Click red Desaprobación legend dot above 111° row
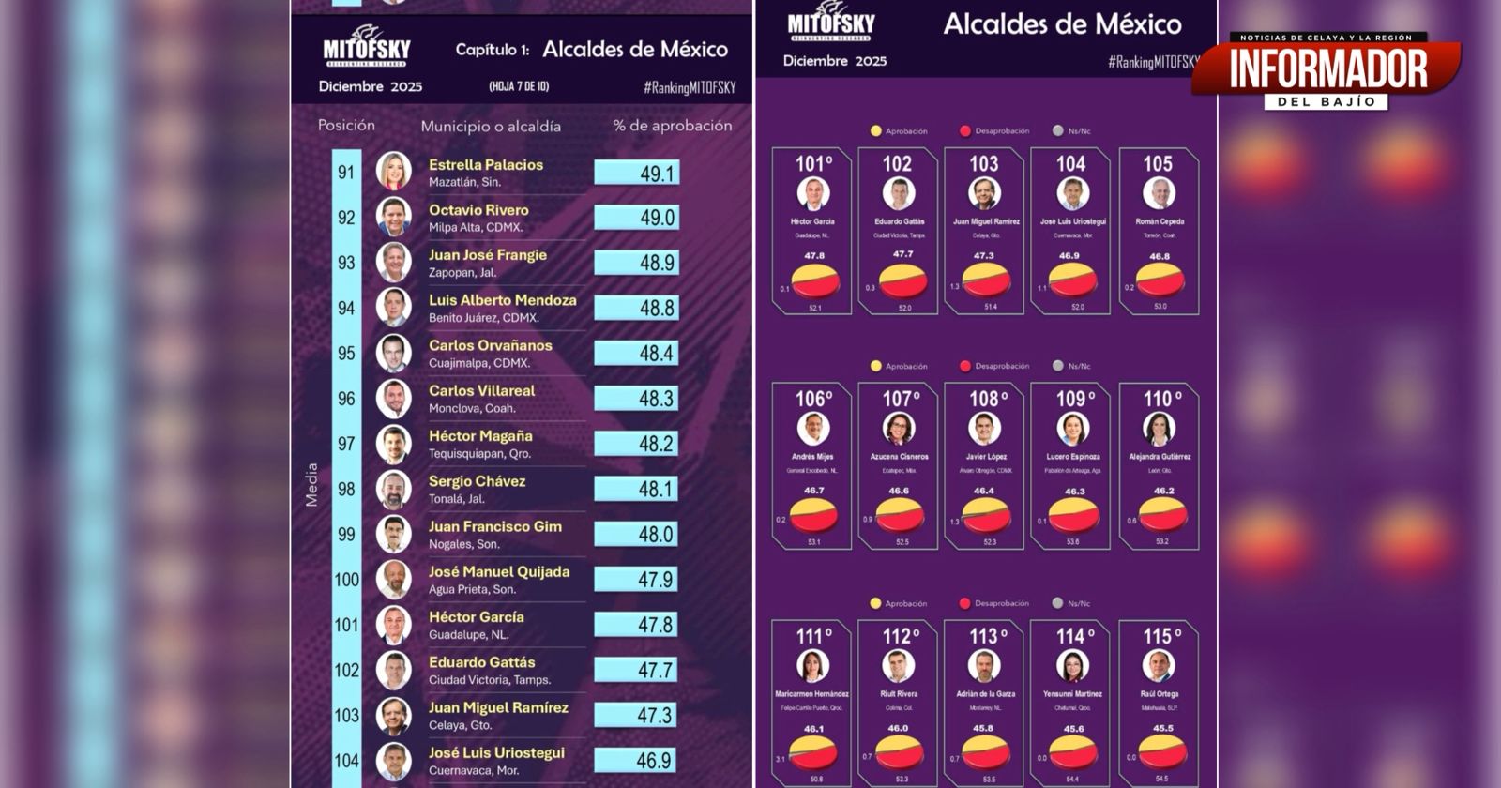The width and height of the screenshot is (1501, 788). [x=964, y=603]
